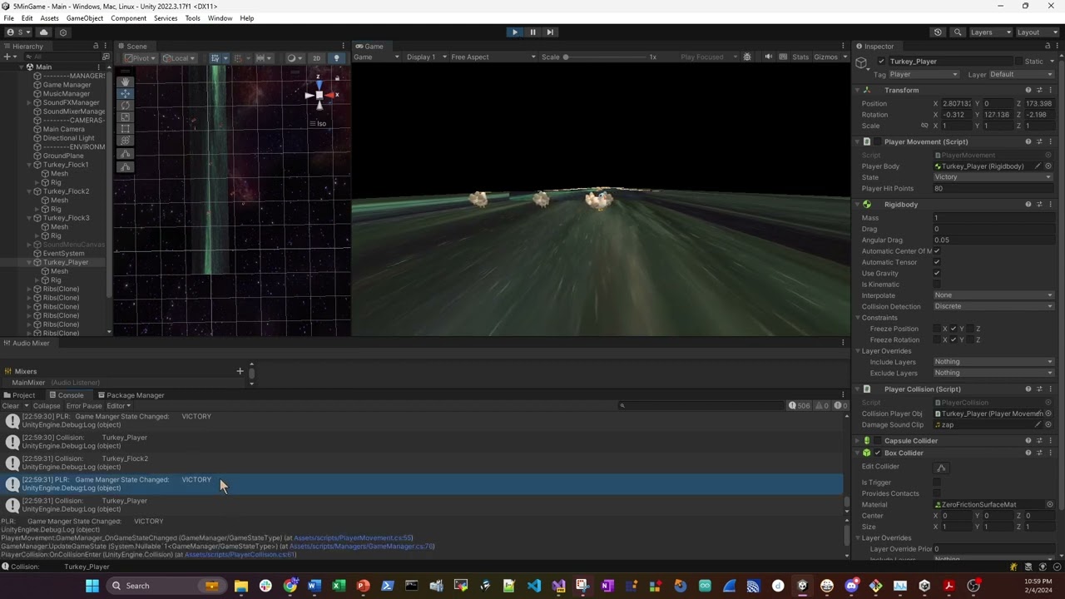Open the Window menu
The height and width of the screenshot is (599, 1065).
(x=220, y=18)
